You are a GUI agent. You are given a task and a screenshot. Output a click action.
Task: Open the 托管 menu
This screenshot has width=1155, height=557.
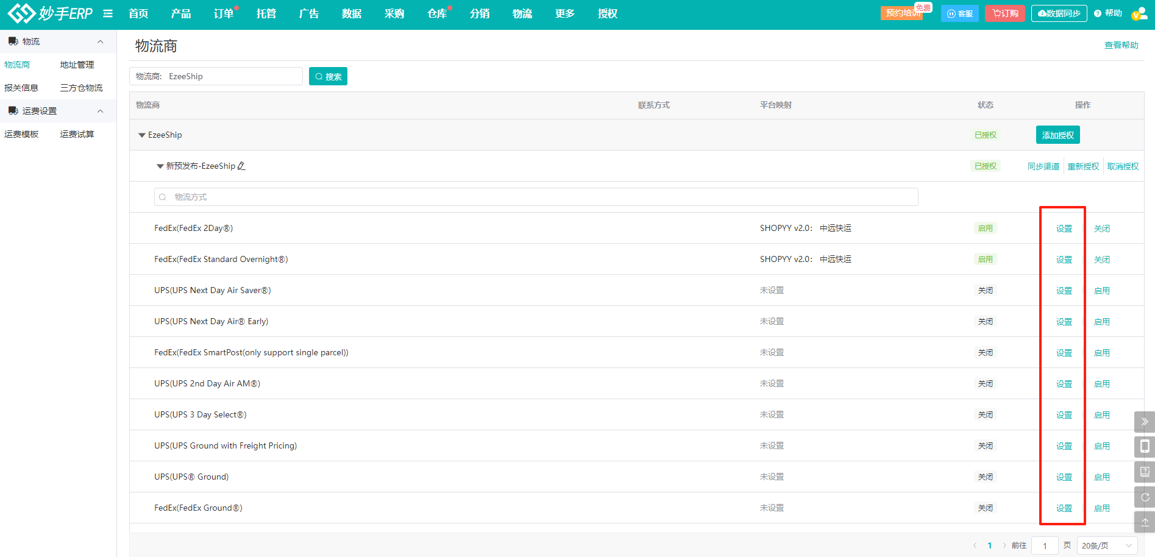pyautogui.click(x=266, y=13)
